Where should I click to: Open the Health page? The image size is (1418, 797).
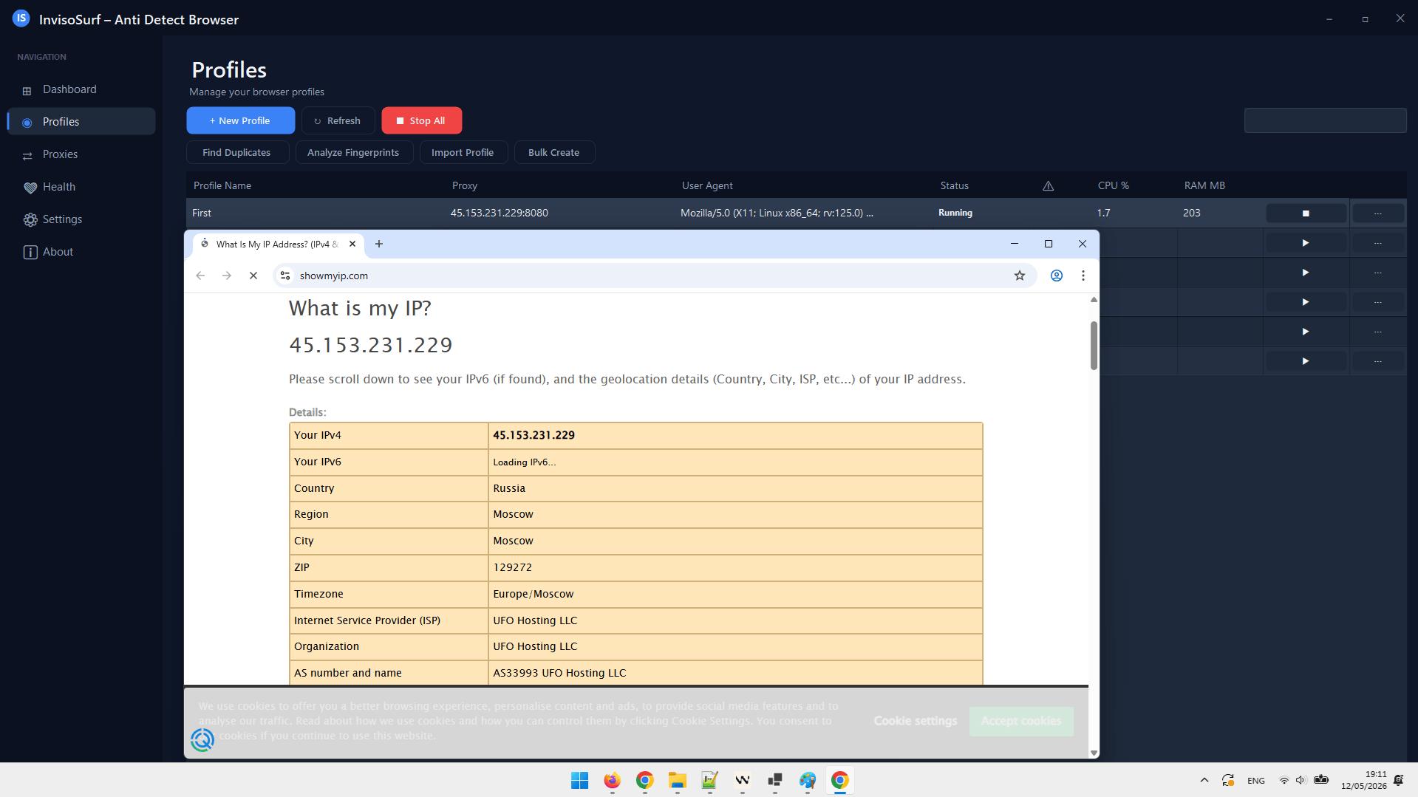click(x=81, y=187)
